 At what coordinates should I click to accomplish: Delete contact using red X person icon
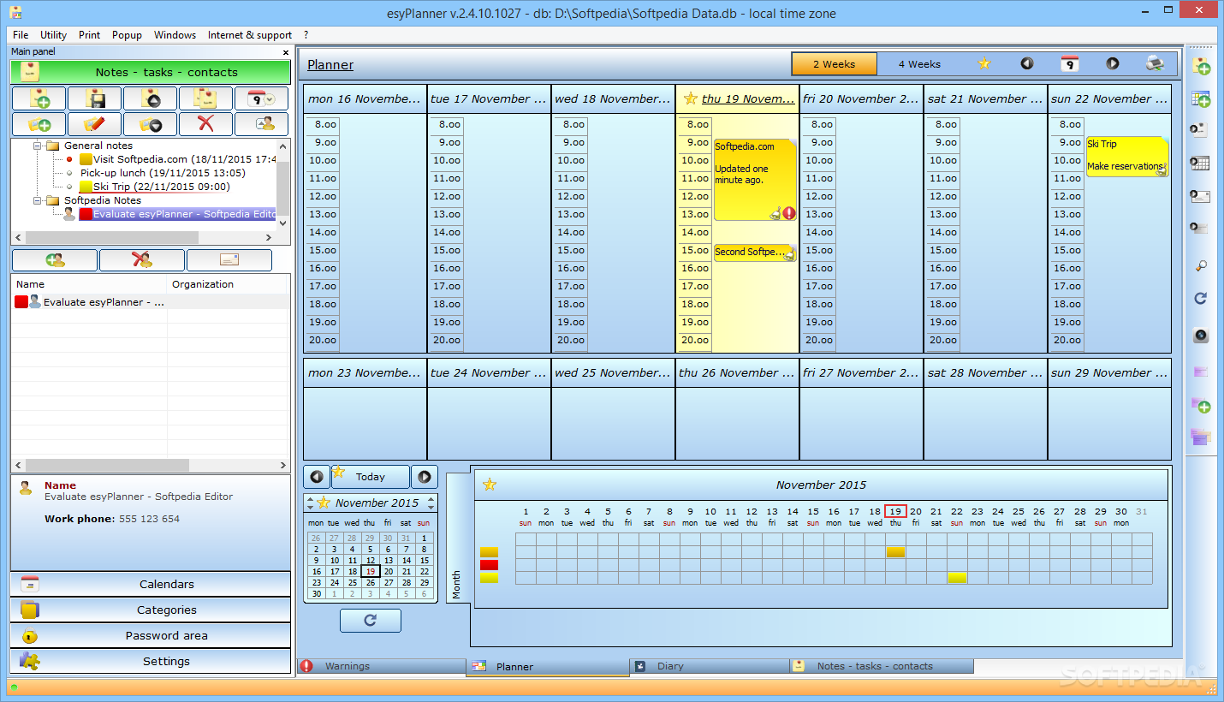click(142, 260)
